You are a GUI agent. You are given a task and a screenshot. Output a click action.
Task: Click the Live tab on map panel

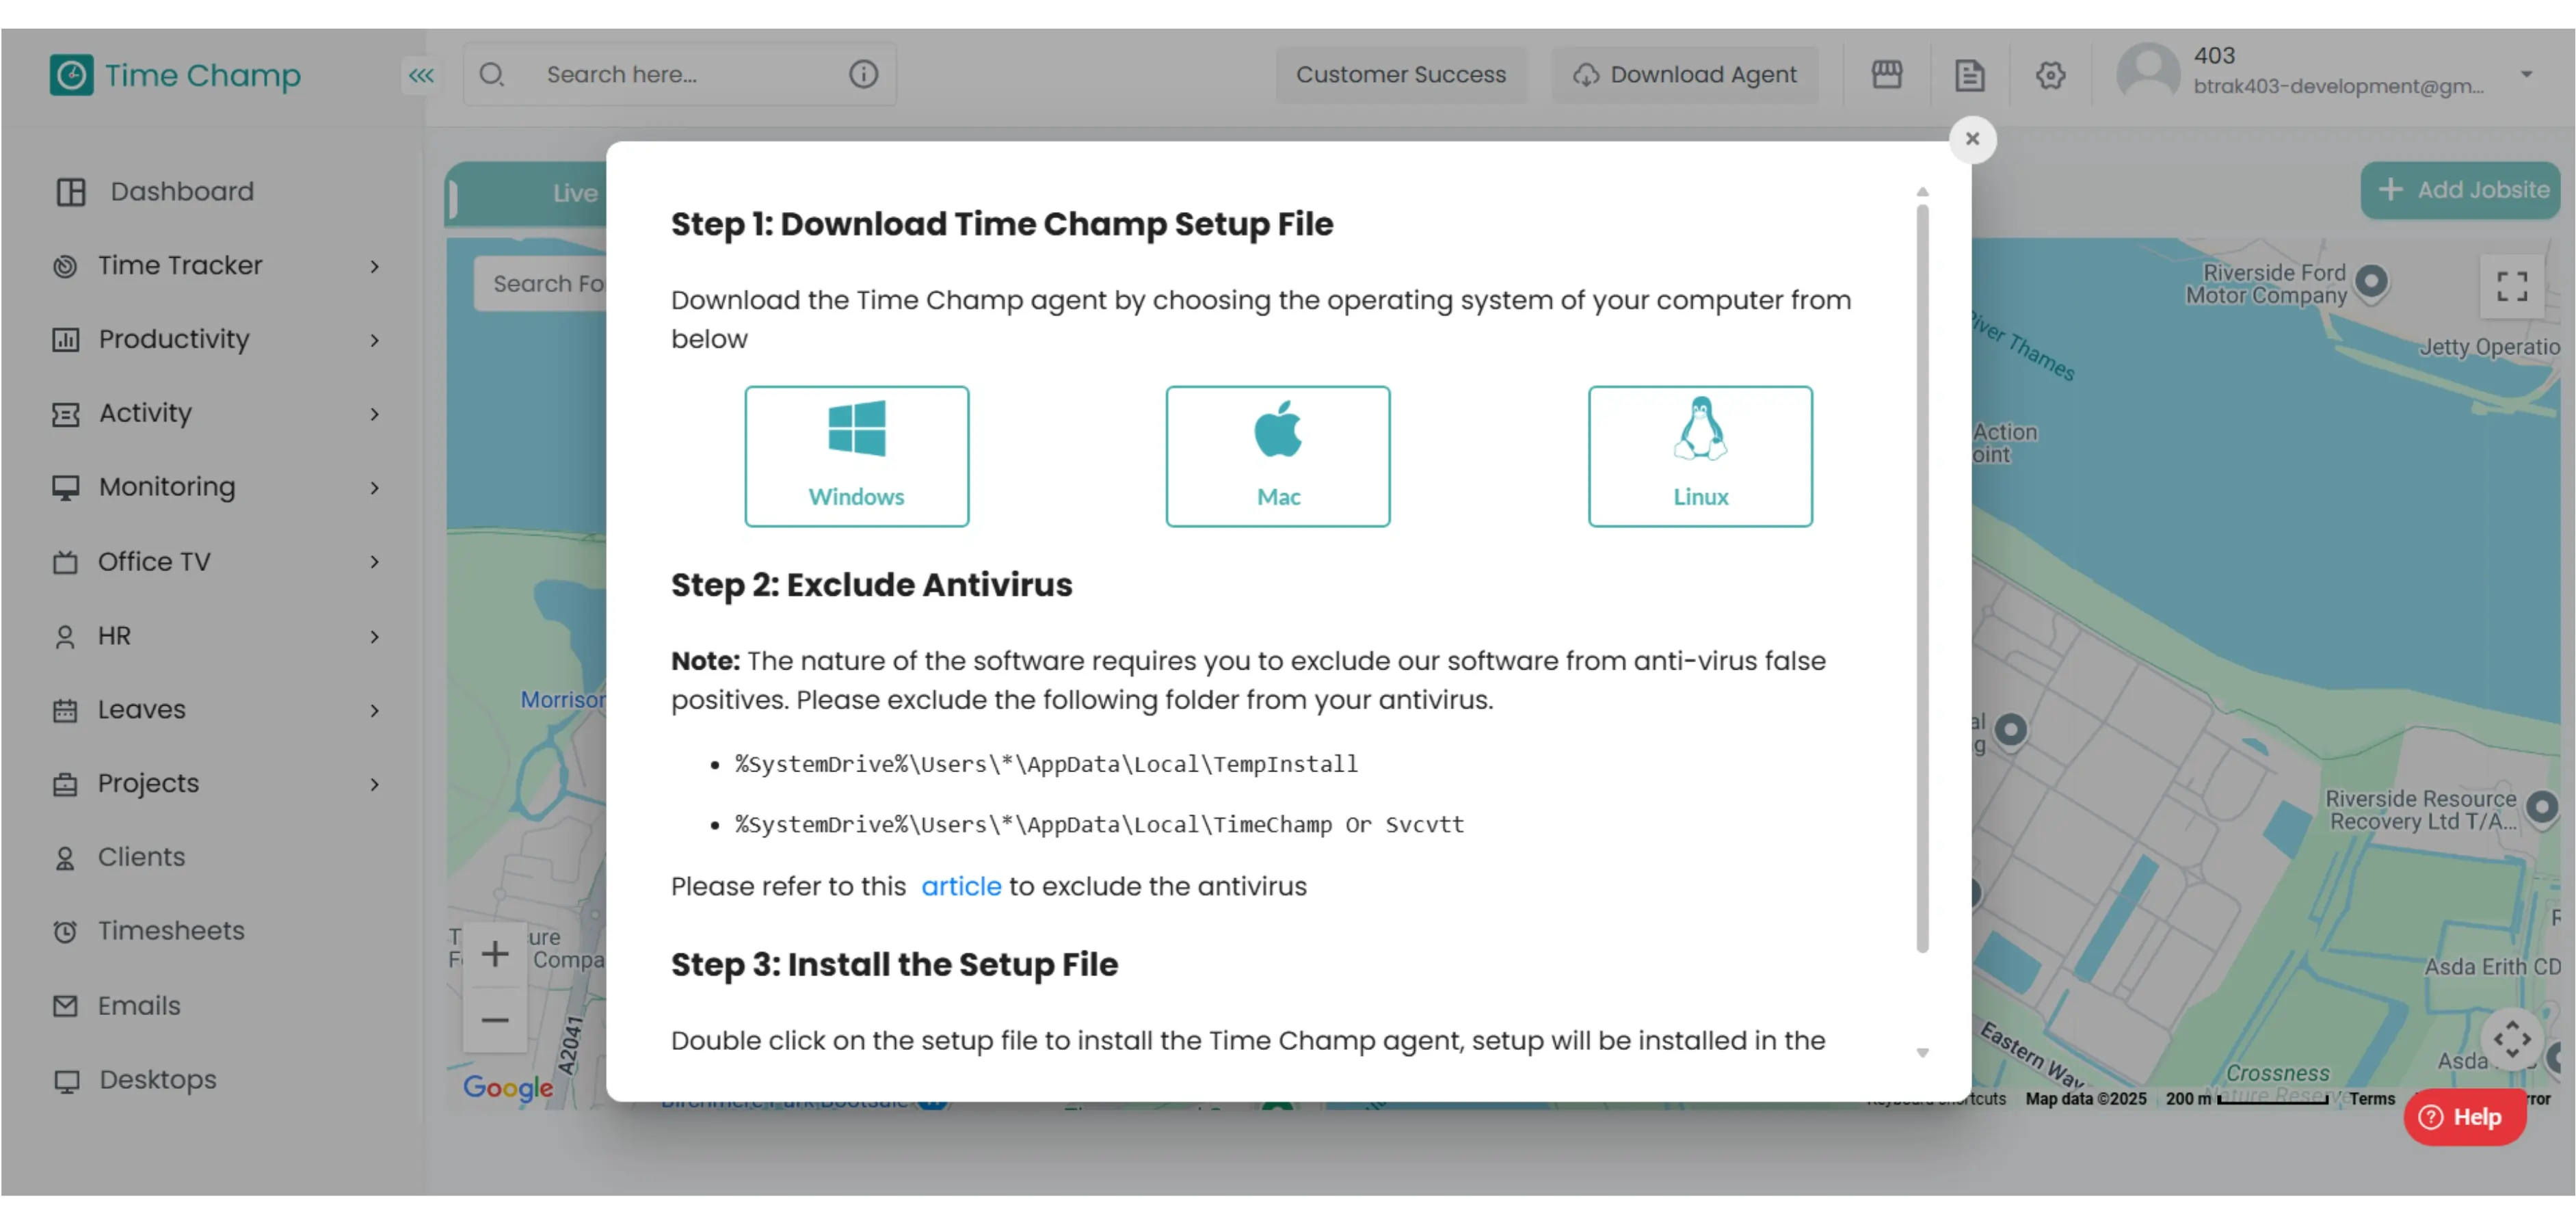coord(575,193)
